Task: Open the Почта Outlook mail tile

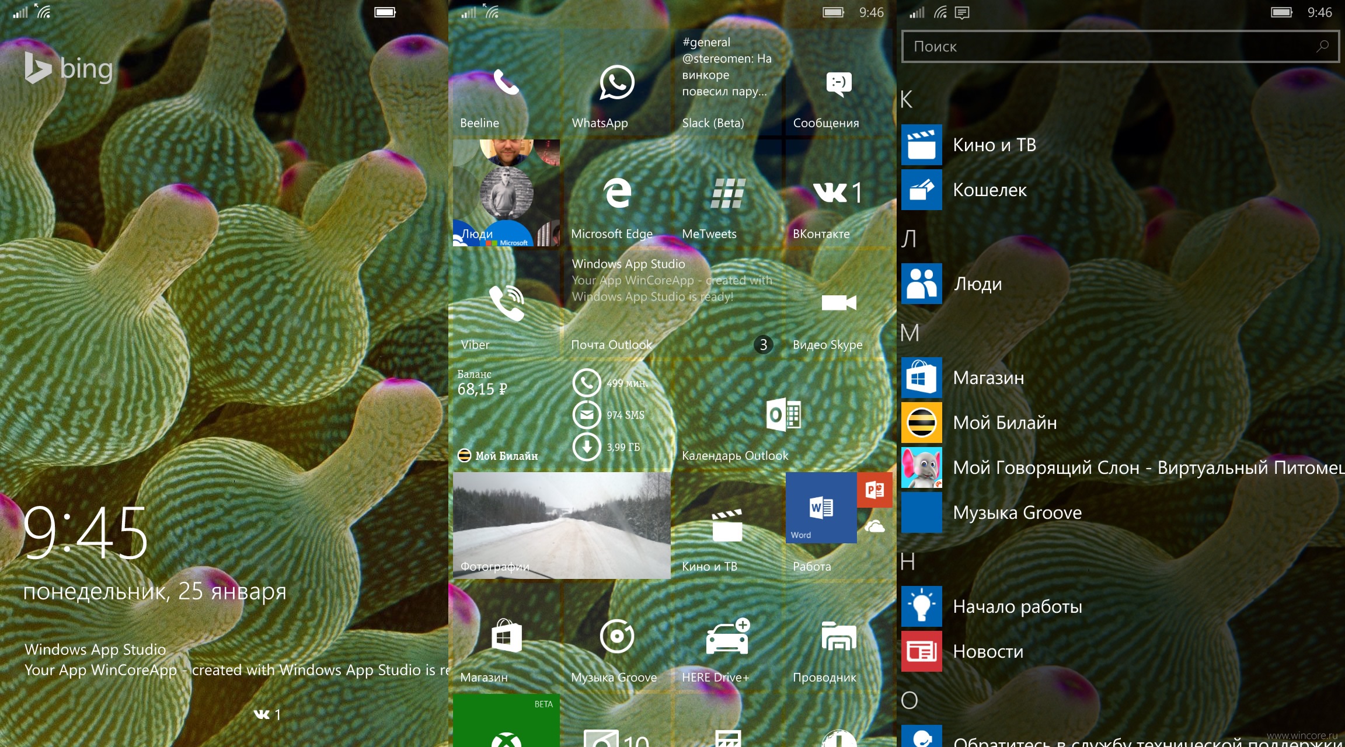Action: click(672, 304)
